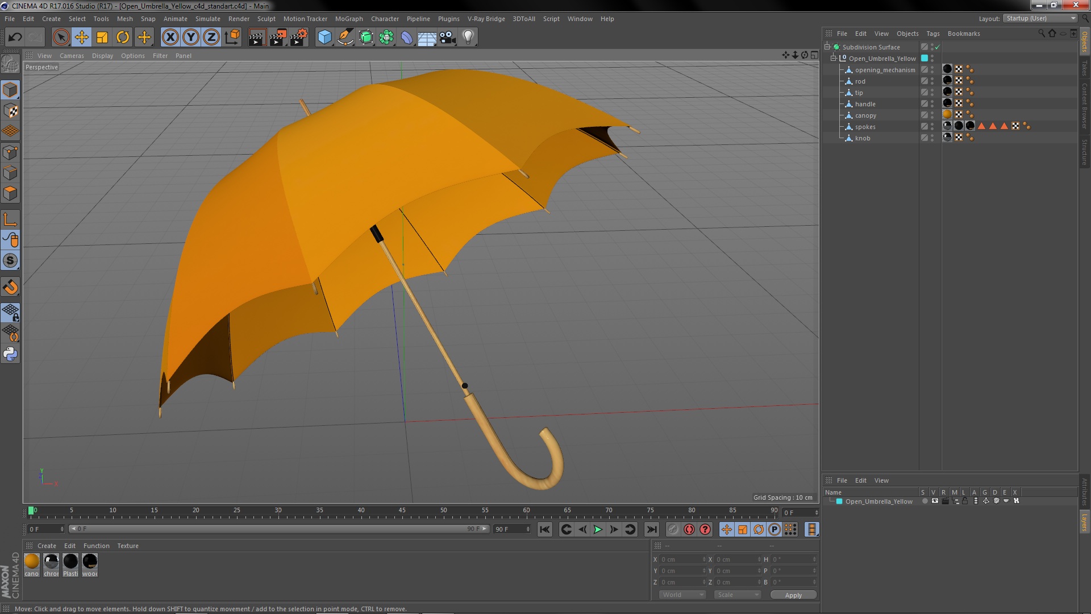
Task: Select opening_mechanism object in tree
Action: 885,70
